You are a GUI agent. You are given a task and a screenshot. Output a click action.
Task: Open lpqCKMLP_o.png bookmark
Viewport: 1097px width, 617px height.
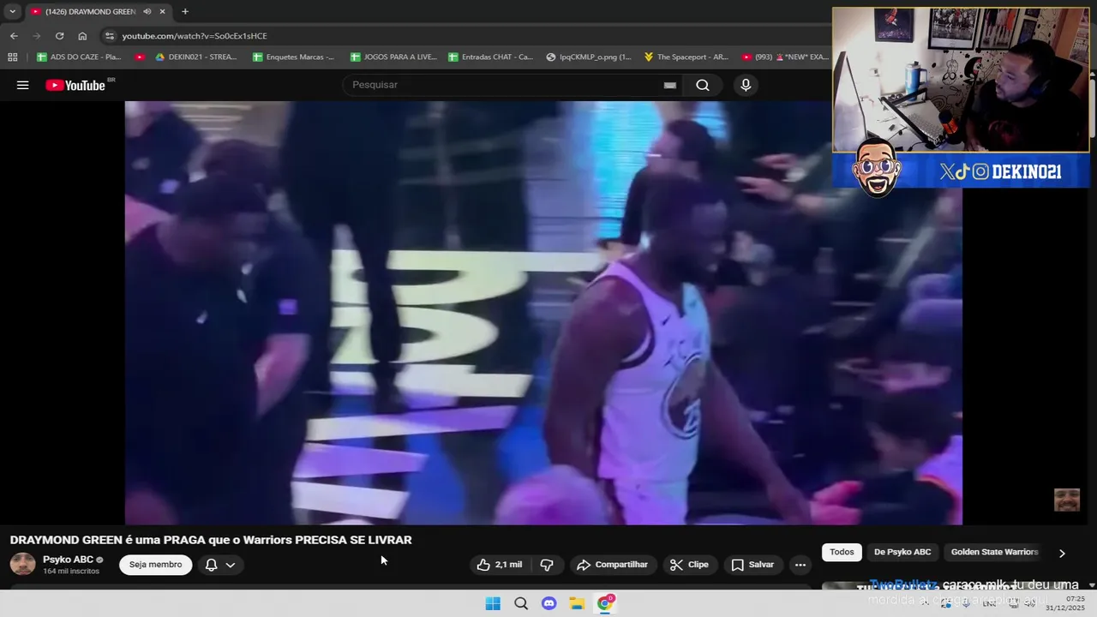(x=588, y=57)
